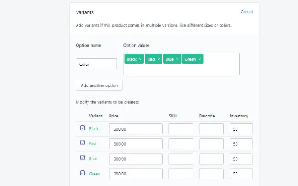Remove the Red option value tag
The height and width of the screenshot is (186, 298).
159,59
